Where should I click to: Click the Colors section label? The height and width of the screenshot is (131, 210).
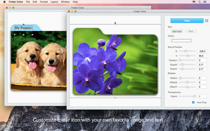pyautogui.click(x=171, y=36)
